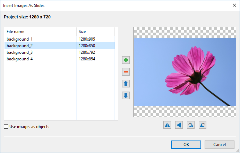Select background_4 in file list

19,59
